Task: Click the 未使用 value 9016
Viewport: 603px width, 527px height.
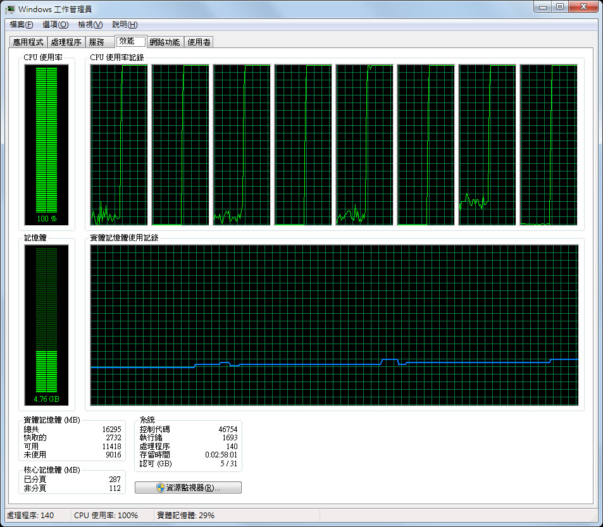Action: (113, 455)
